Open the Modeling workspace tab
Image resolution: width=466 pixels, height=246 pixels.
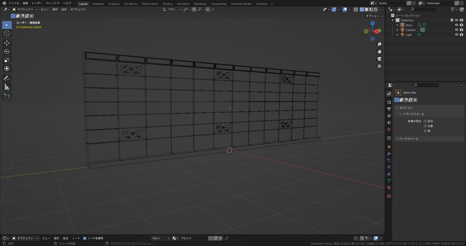point(98,4)
